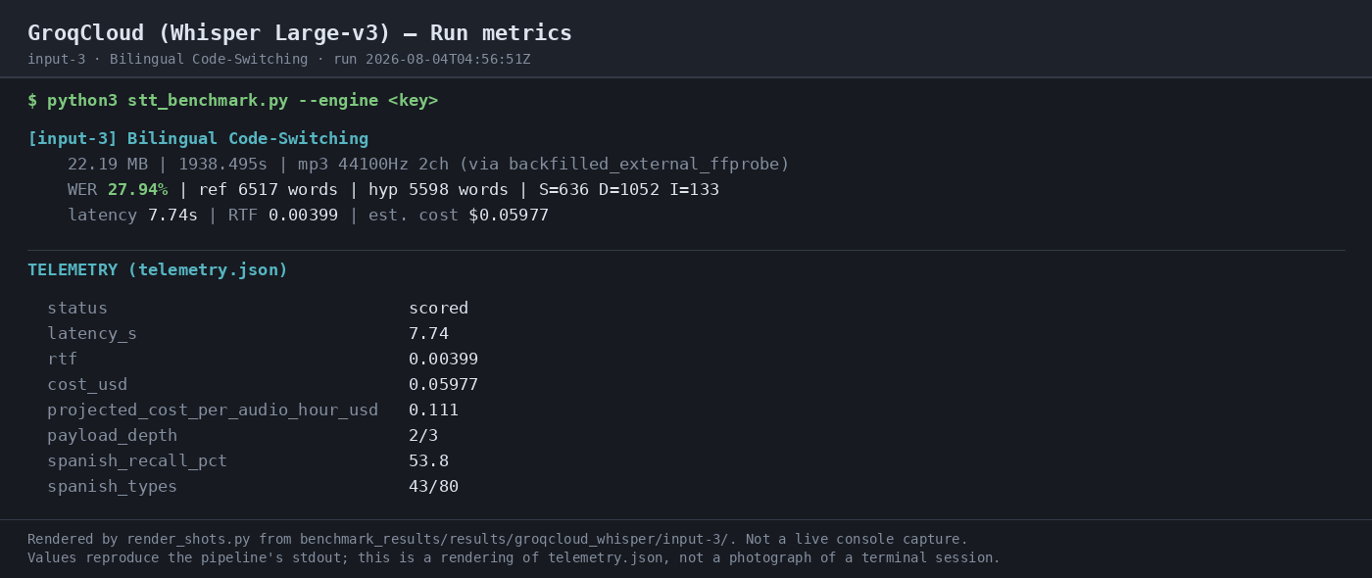Image resolution: width=1372 pixels, height=578 pixels.
Task: Click the title 'GroqCloud (Whisper Large-v3) — Run metrics'
Action: click(300, 33)
